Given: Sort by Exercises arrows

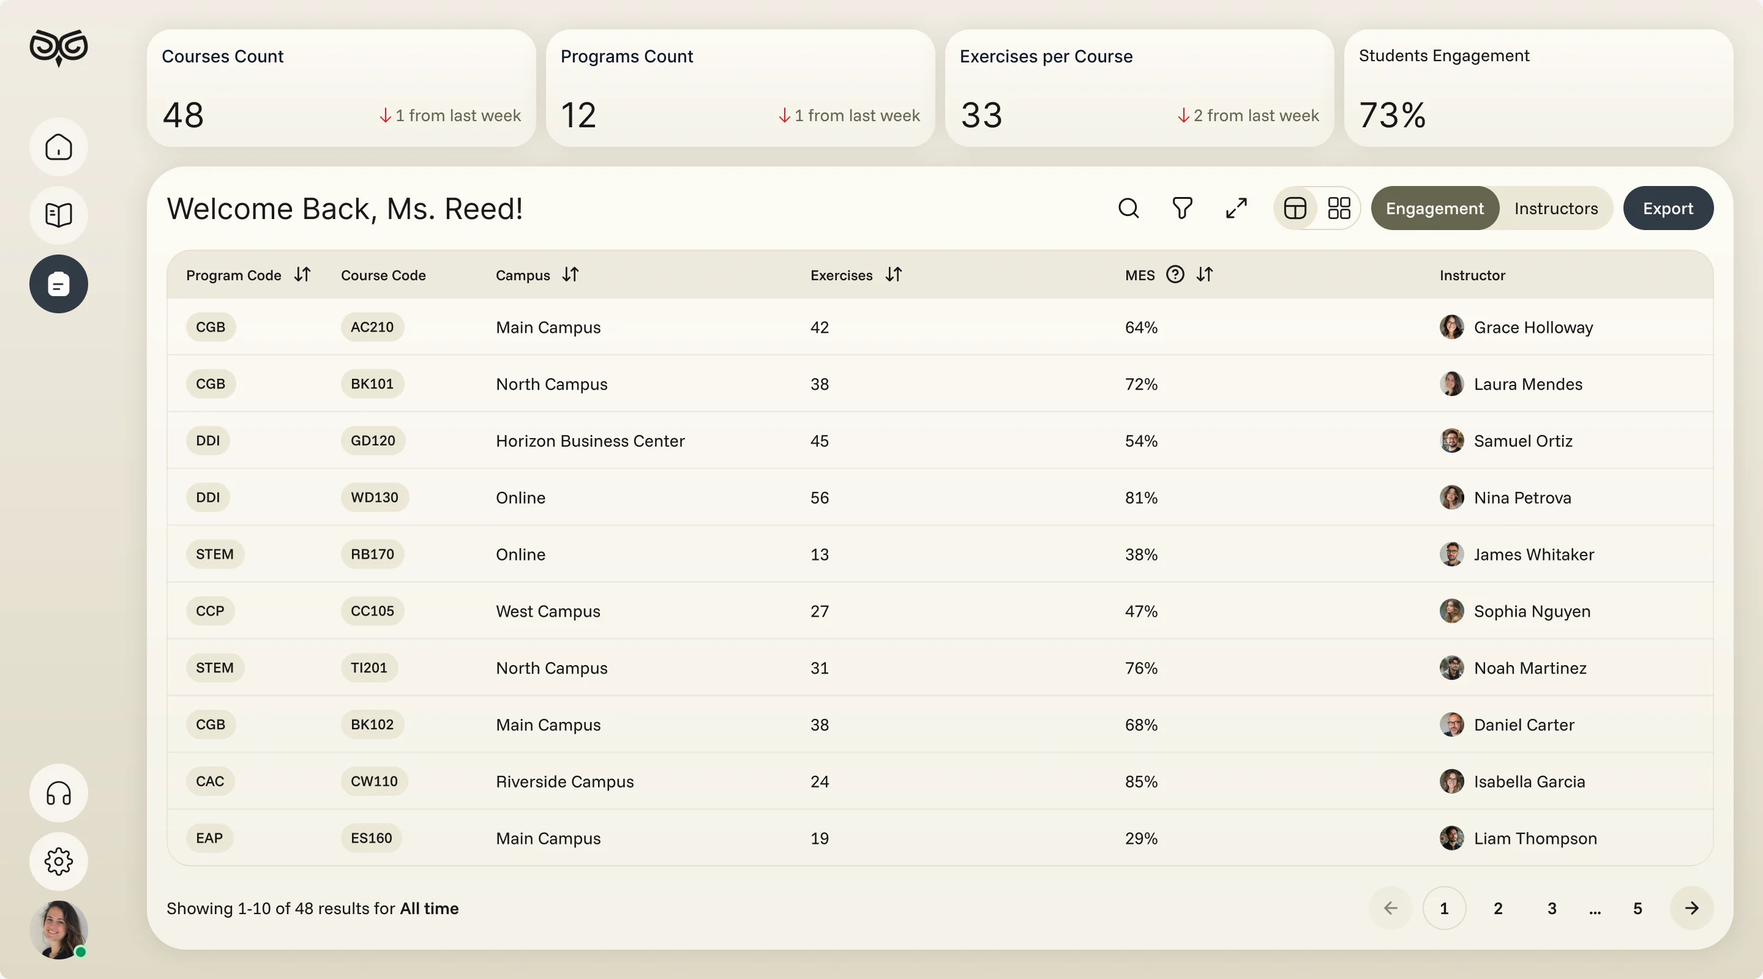Looking at the screenshot, I should click(894, 275).
